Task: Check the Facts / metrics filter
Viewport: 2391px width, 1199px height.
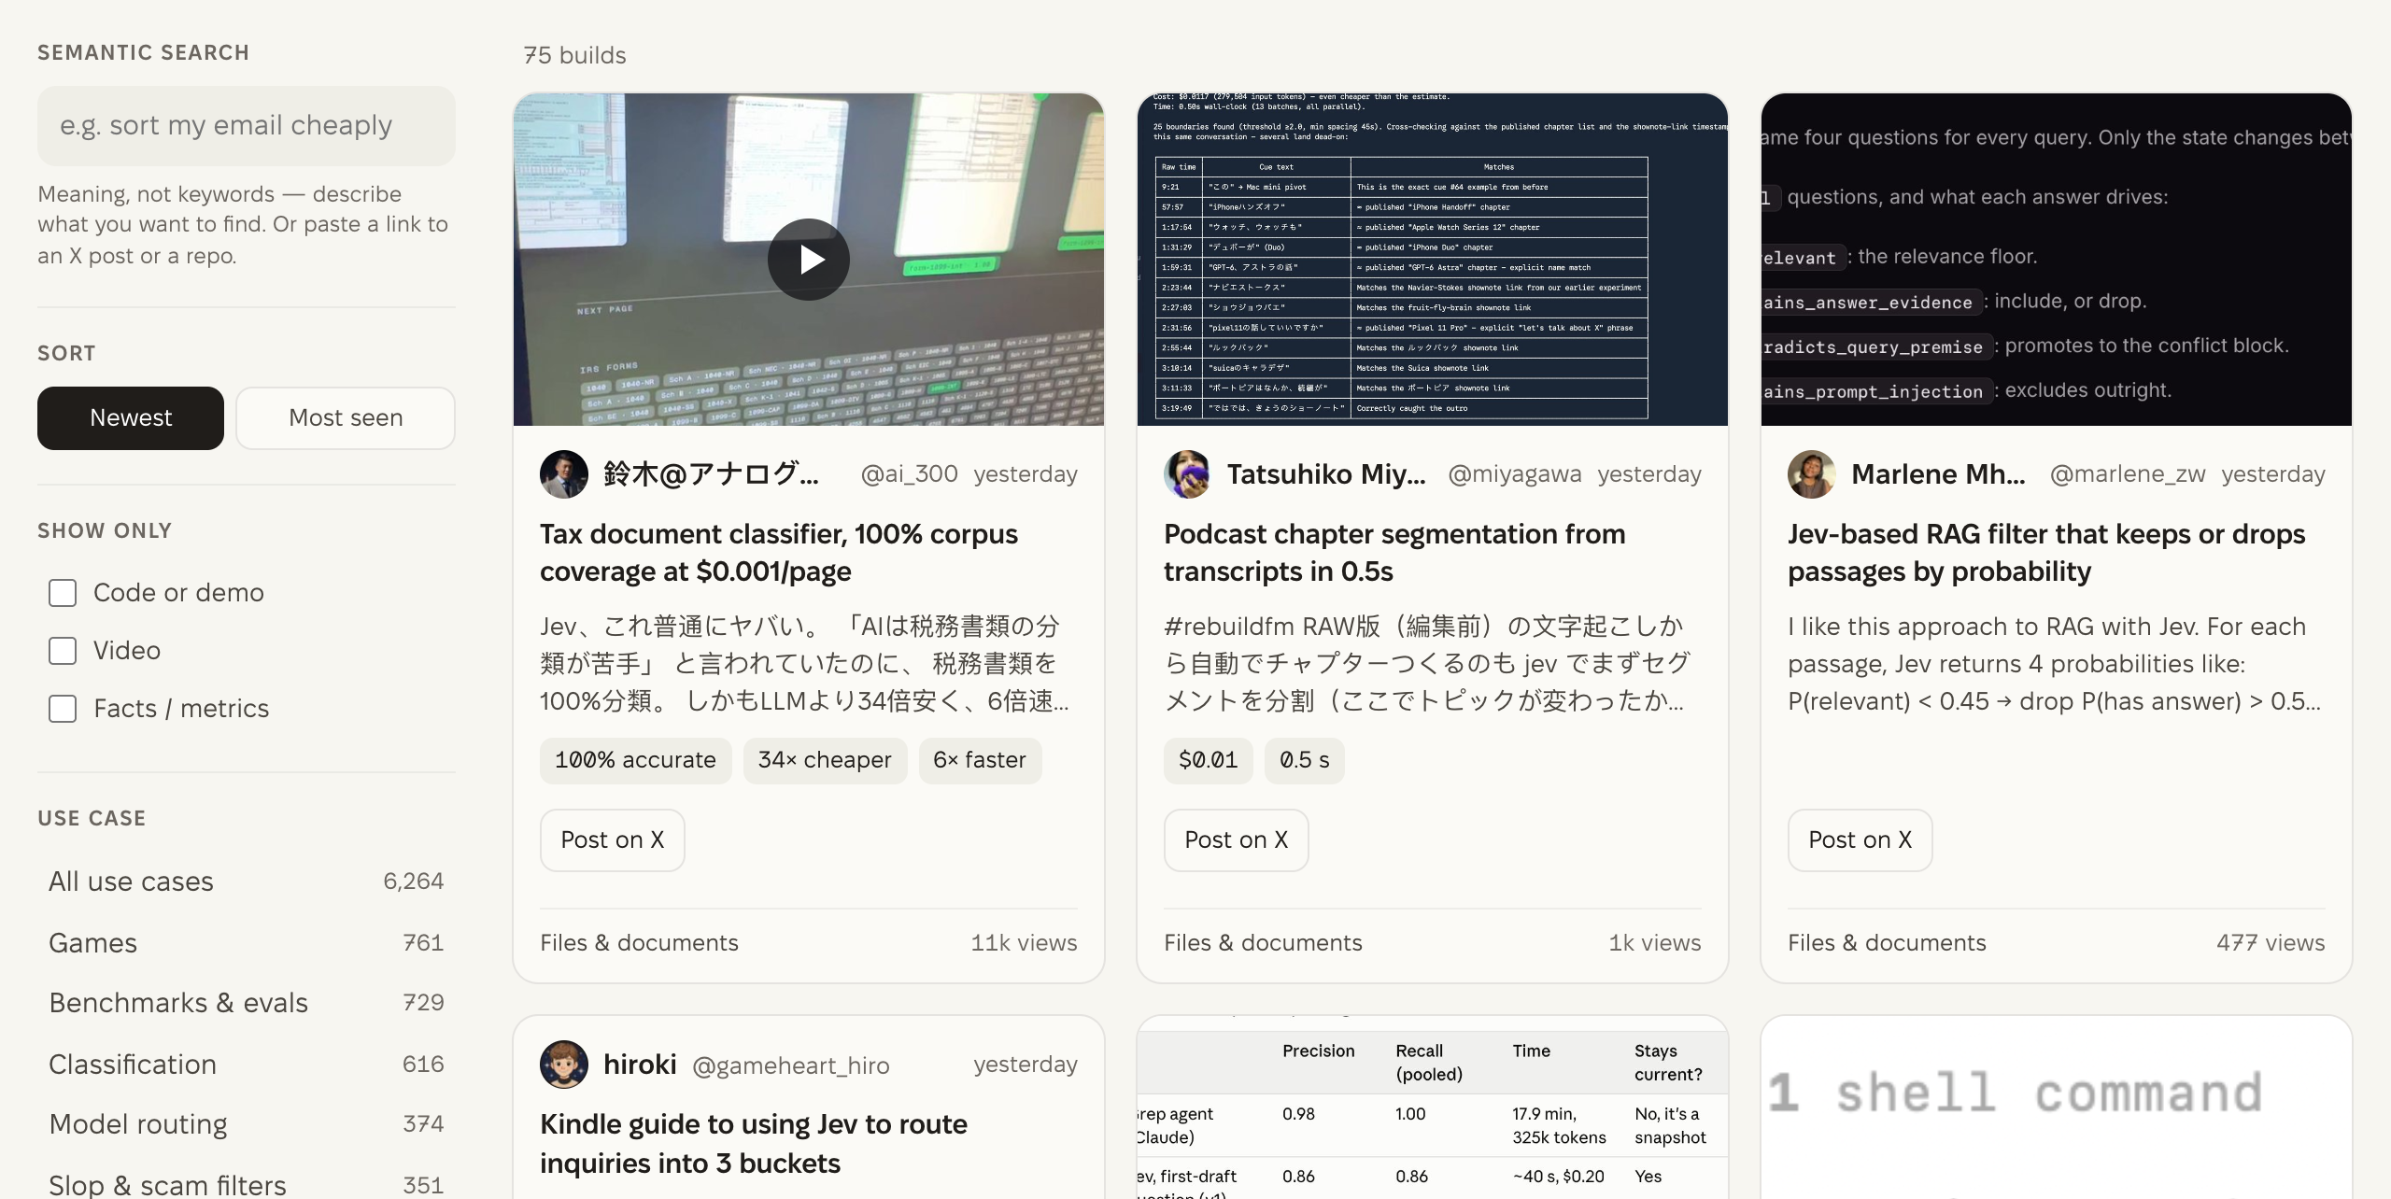Action: point(63,709)
